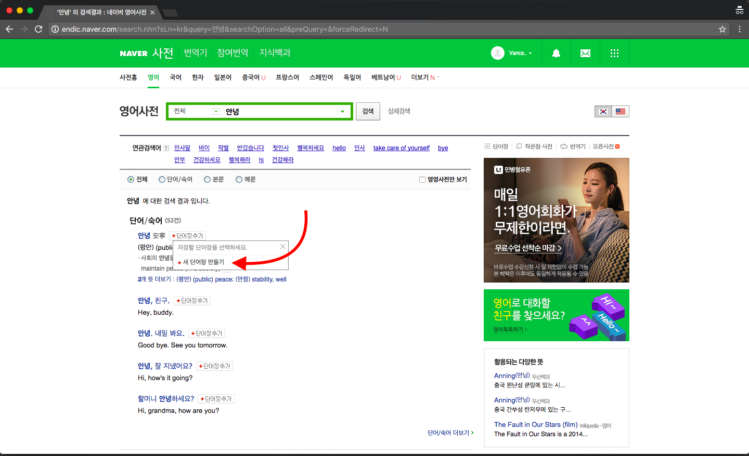This screenshot has height=456, width=749.
Task: Open 지식백과 in green header
Action: (275, 53)
